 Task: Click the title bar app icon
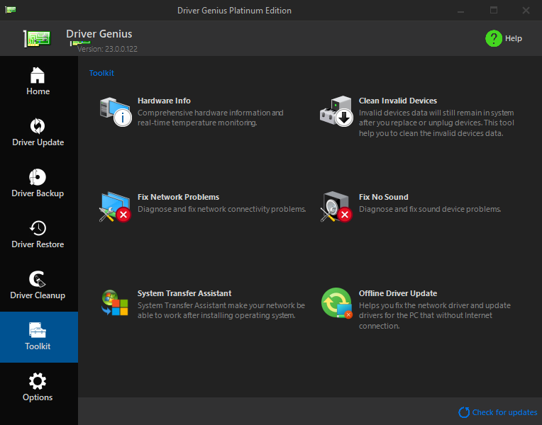pos(11,10)
